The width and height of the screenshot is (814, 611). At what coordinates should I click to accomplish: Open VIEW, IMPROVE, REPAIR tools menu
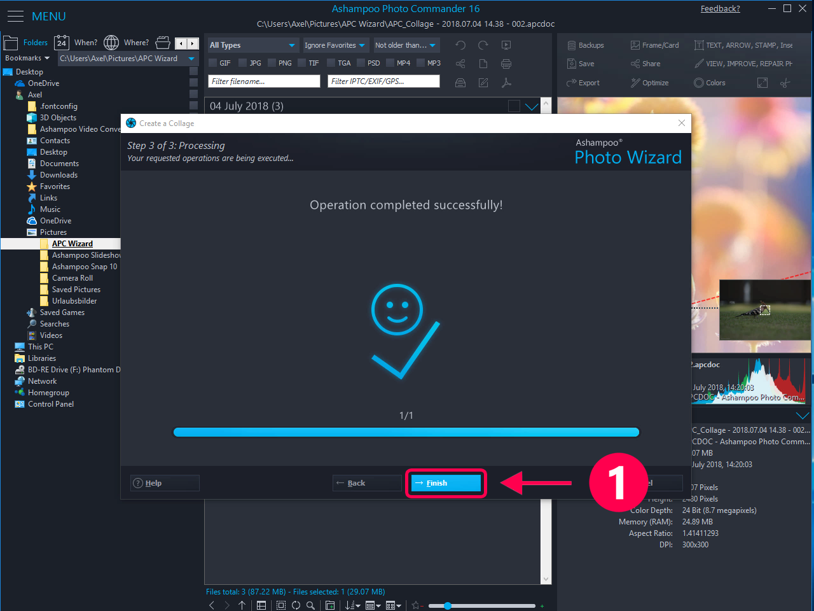(x=743, y=64)
